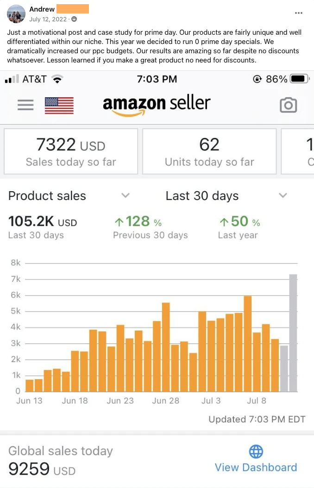Click the first orange bar at Jun 13
Image resolution: width=314 pixels, height=488 pixels.
click(x=30, y=385)
